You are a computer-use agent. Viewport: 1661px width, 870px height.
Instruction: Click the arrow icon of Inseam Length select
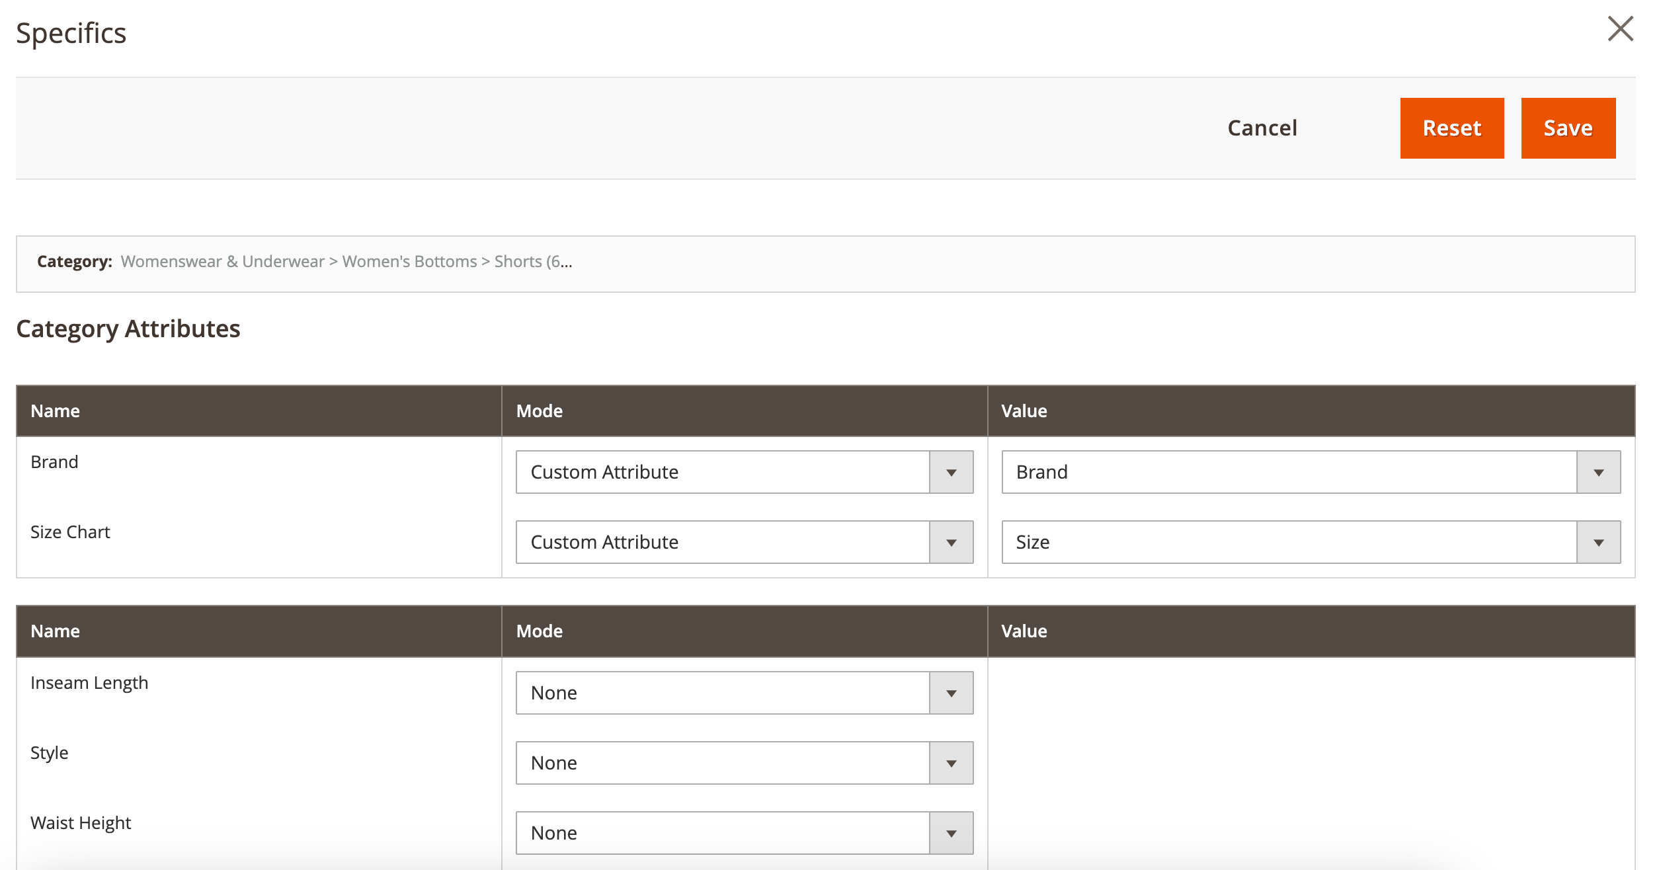[951, 693]
